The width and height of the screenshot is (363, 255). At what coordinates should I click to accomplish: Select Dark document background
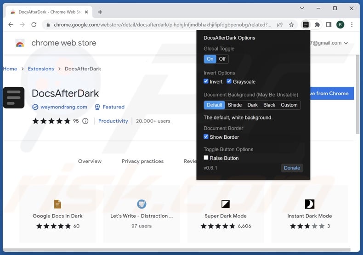pos(252,105)
